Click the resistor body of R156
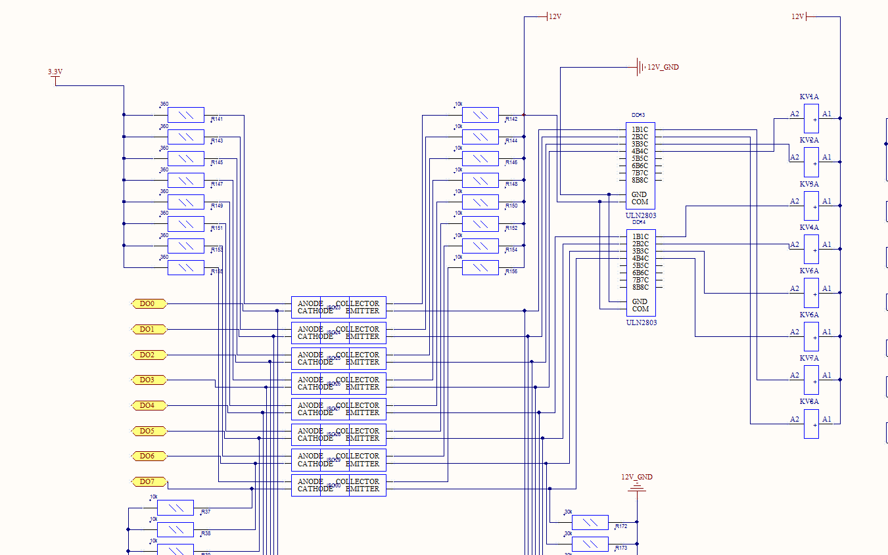 (x=480, y=267)
